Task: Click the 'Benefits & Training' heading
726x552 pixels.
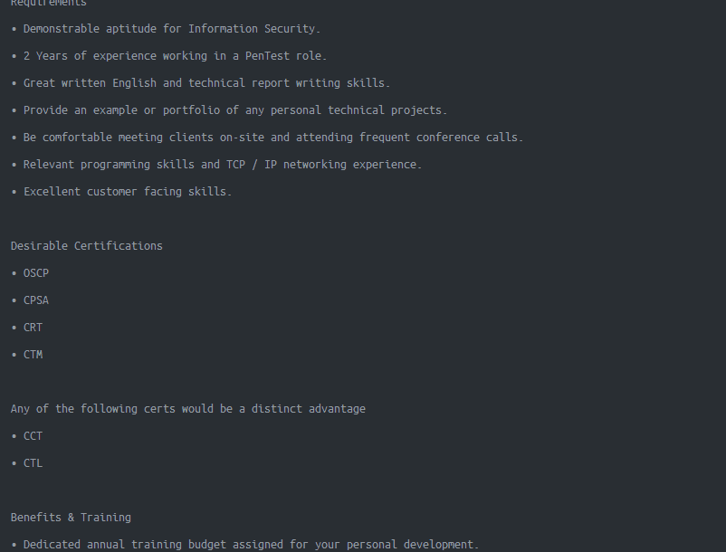Action: [71, 518]
